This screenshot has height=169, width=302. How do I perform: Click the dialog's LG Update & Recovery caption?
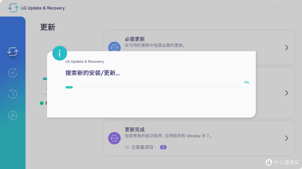[84, 62]
